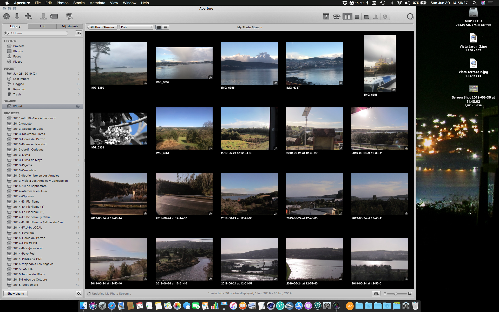Toggle browser to grid view
Screen dimensions: 499x312
[159, 27]
